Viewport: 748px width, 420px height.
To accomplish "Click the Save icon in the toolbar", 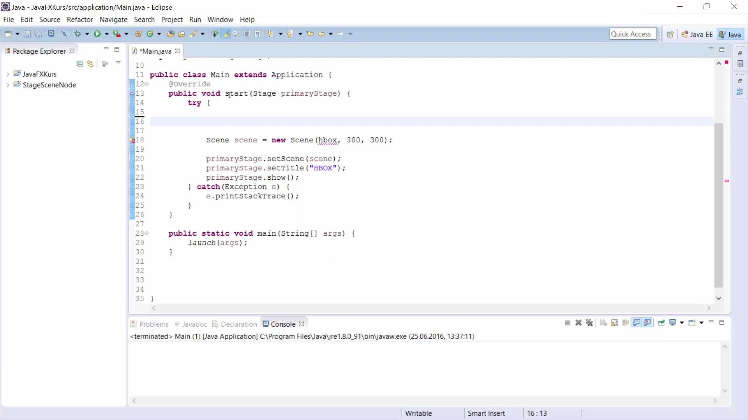I will (27, 34).
